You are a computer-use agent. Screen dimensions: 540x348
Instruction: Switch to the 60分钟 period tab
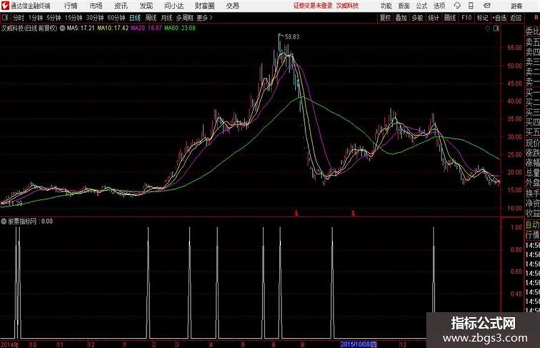tap(116, 18)
